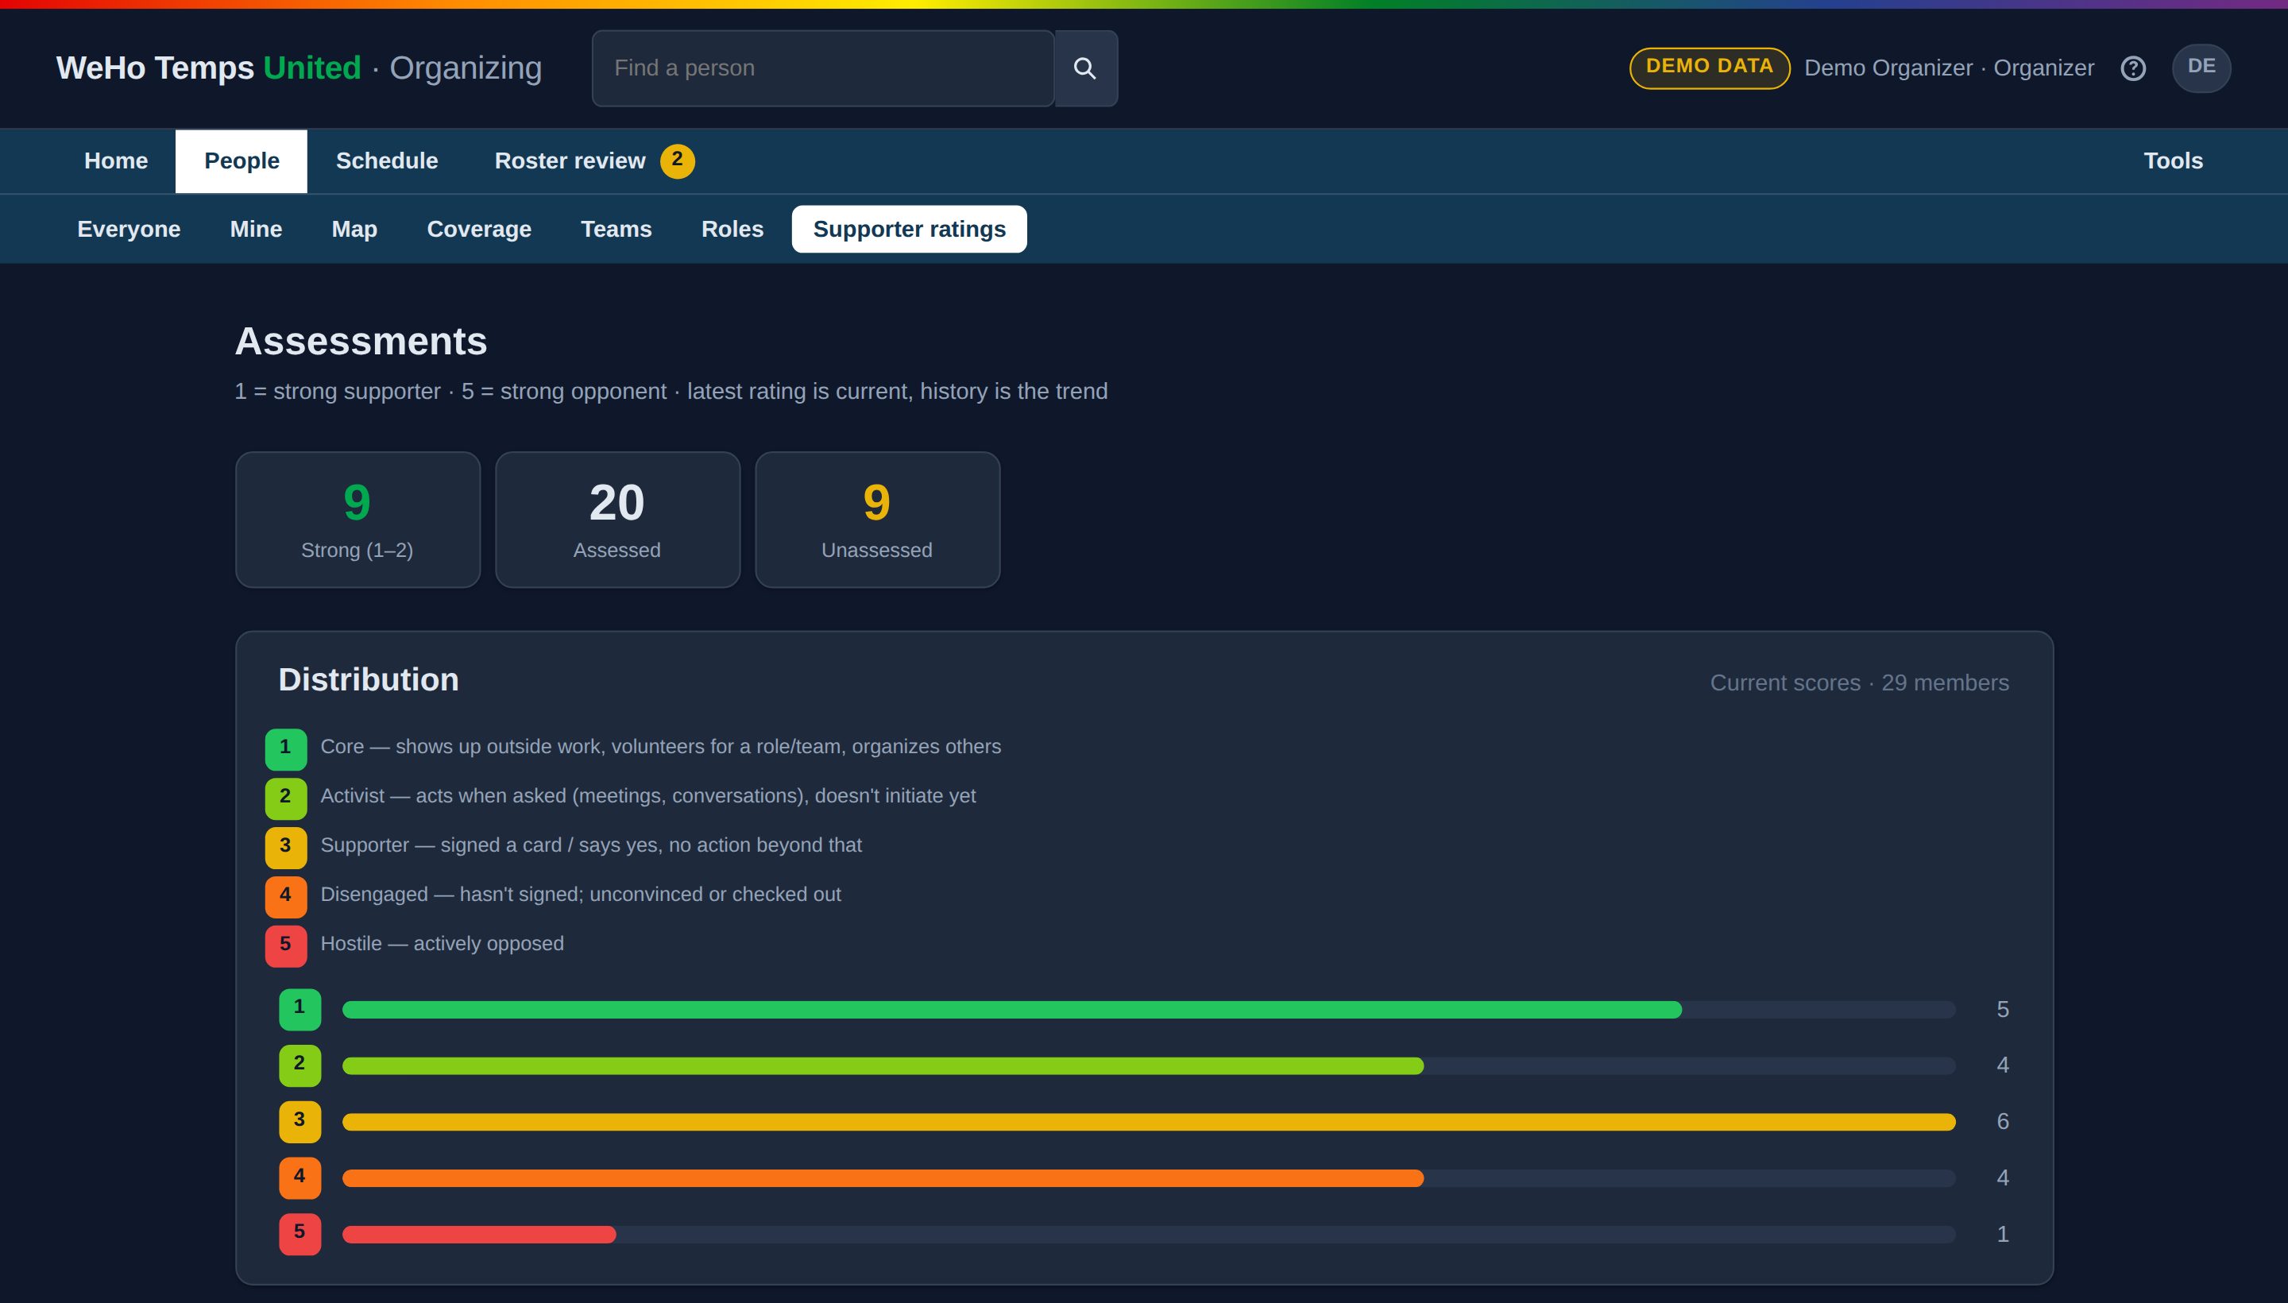
Task: Click legend badge 5 for Hostile
Action: tap(285, 946)
